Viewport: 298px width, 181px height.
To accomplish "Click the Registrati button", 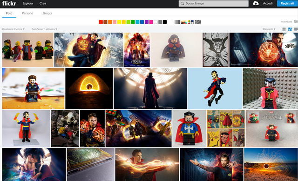I will click(287, 3).
